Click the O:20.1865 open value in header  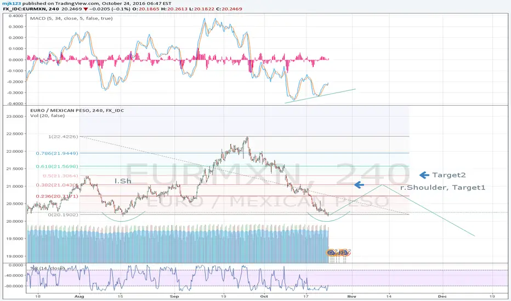point(146,9)
